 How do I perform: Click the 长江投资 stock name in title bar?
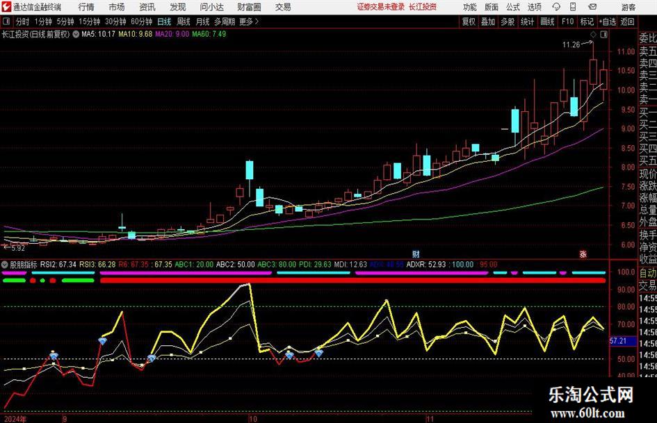(x=423, y=7)
